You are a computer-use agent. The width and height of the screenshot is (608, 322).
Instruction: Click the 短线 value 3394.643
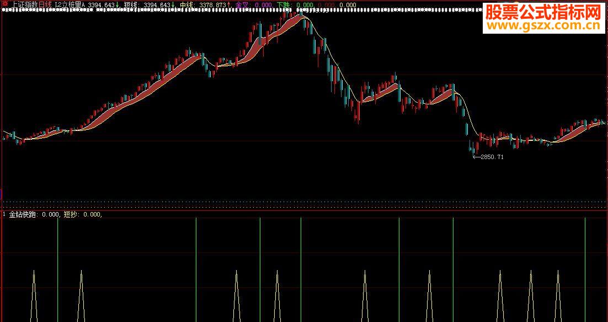pos(157,5)
